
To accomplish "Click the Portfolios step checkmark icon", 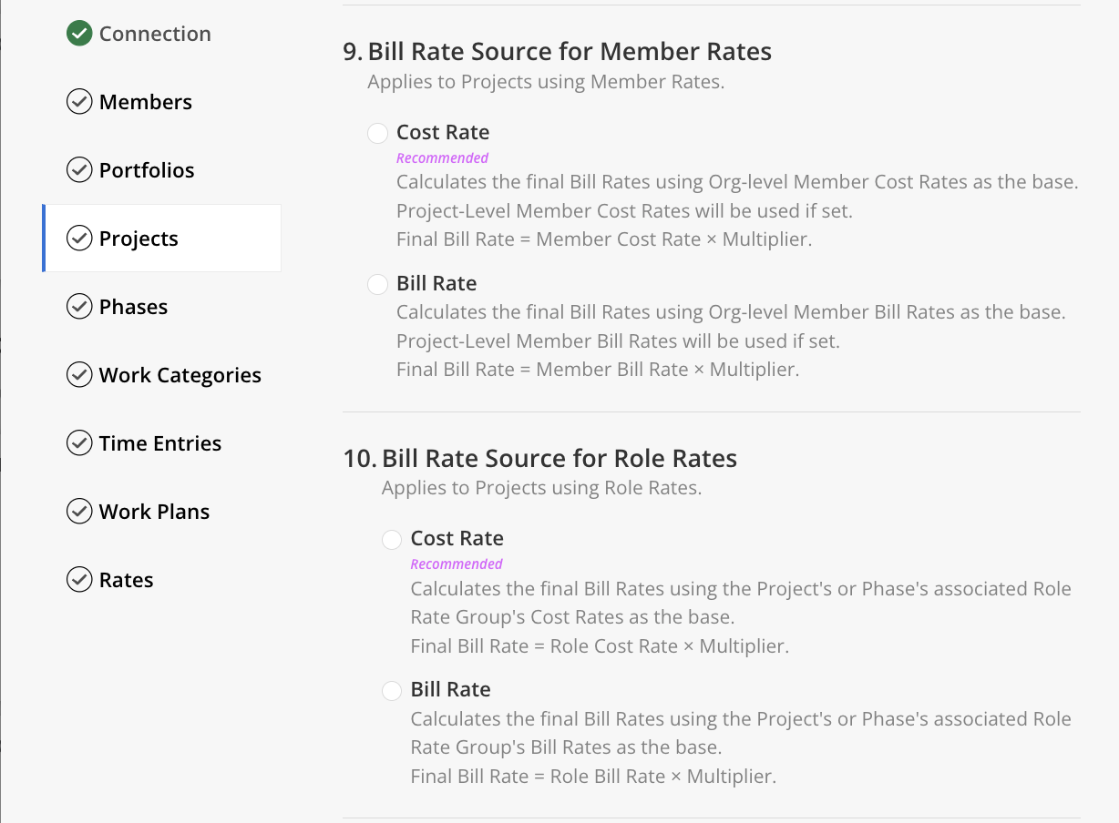I will point(79,170).
